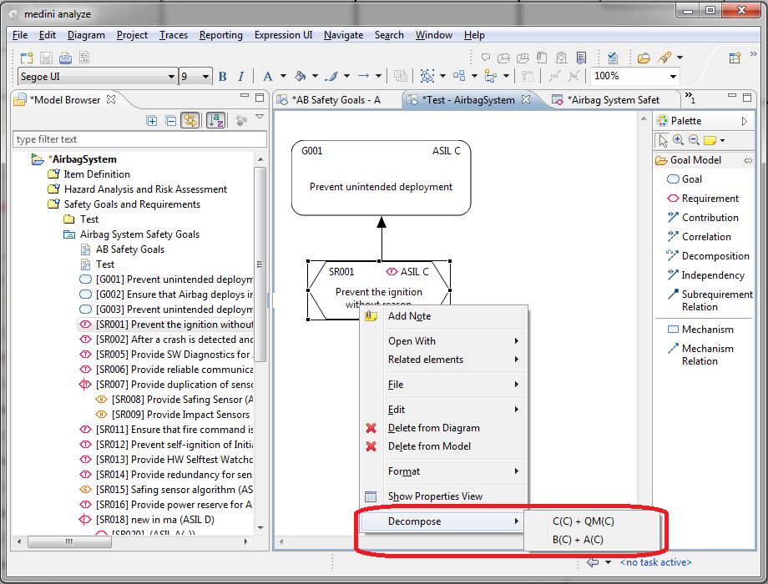Select Show Properties View menu entry

pyautogui.click(x=435, y=496)
